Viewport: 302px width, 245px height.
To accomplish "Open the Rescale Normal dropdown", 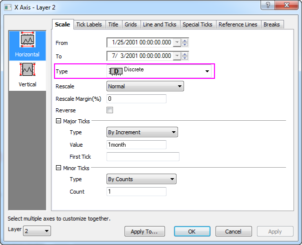I will pyautogui.click(x=145, y=86).
